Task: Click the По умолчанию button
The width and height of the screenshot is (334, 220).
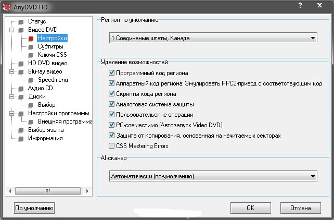Action: 34,208
